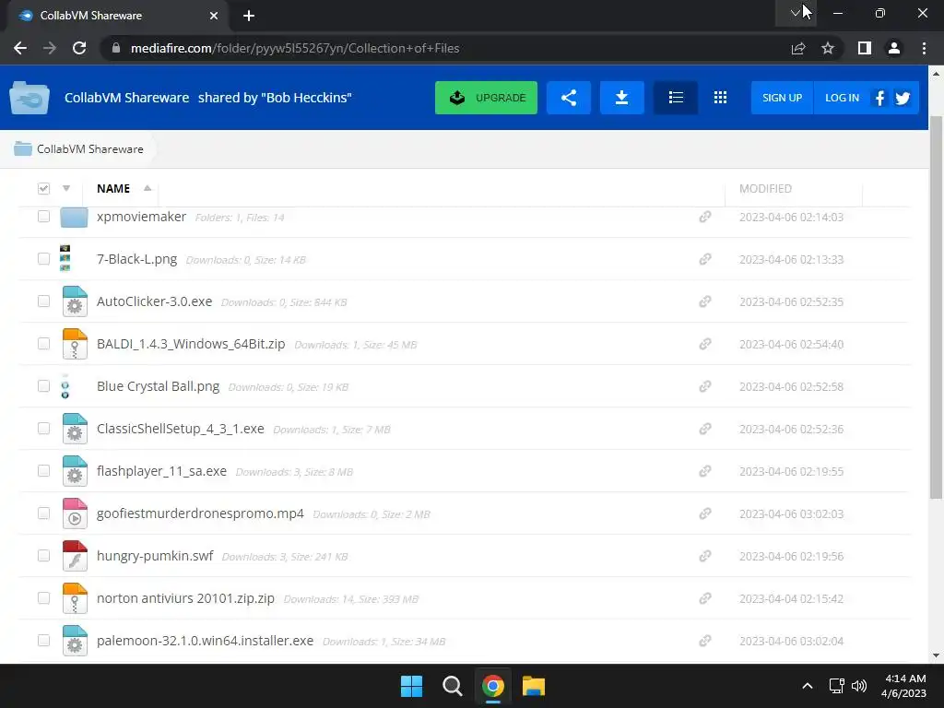Click the flash file icon of hungry-pumkin.swf
The height and width of the screenshot is (708, 944).
tap(75, 556)
